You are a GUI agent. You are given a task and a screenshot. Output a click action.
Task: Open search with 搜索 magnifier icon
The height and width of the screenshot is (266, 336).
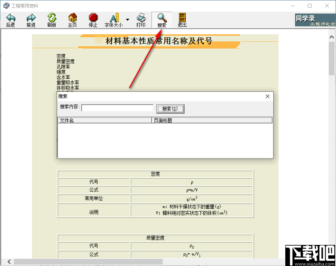(x=162, y=20)
